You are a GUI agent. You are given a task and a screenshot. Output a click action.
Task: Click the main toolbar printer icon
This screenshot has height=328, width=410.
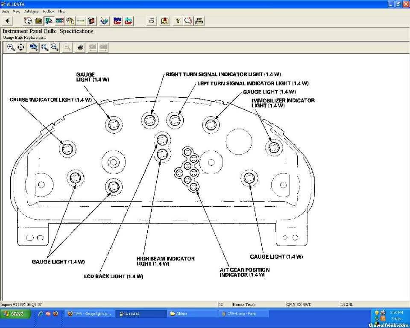pyautogui.click(x=151, y=20)
